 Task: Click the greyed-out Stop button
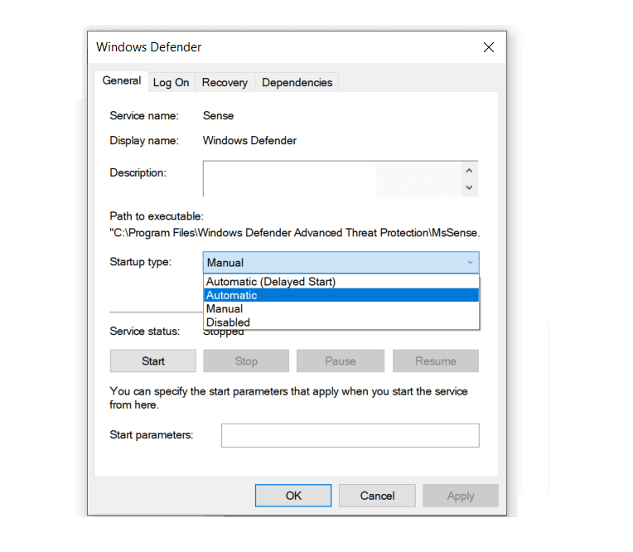pos(246,361)
